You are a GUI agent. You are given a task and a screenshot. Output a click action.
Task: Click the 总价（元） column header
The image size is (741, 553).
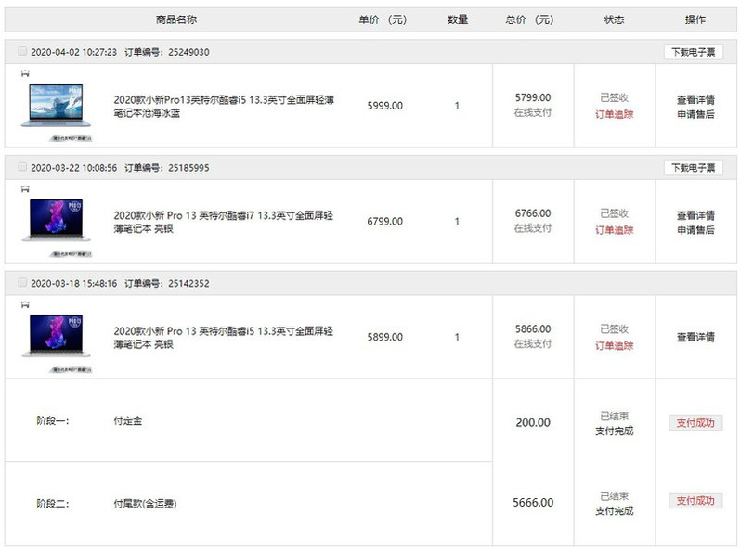coord(530,19)
